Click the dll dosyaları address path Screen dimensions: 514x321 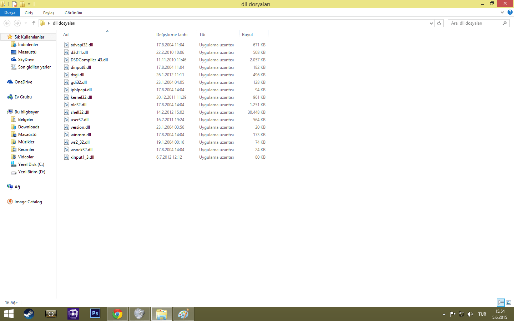(x=64, y=23)
